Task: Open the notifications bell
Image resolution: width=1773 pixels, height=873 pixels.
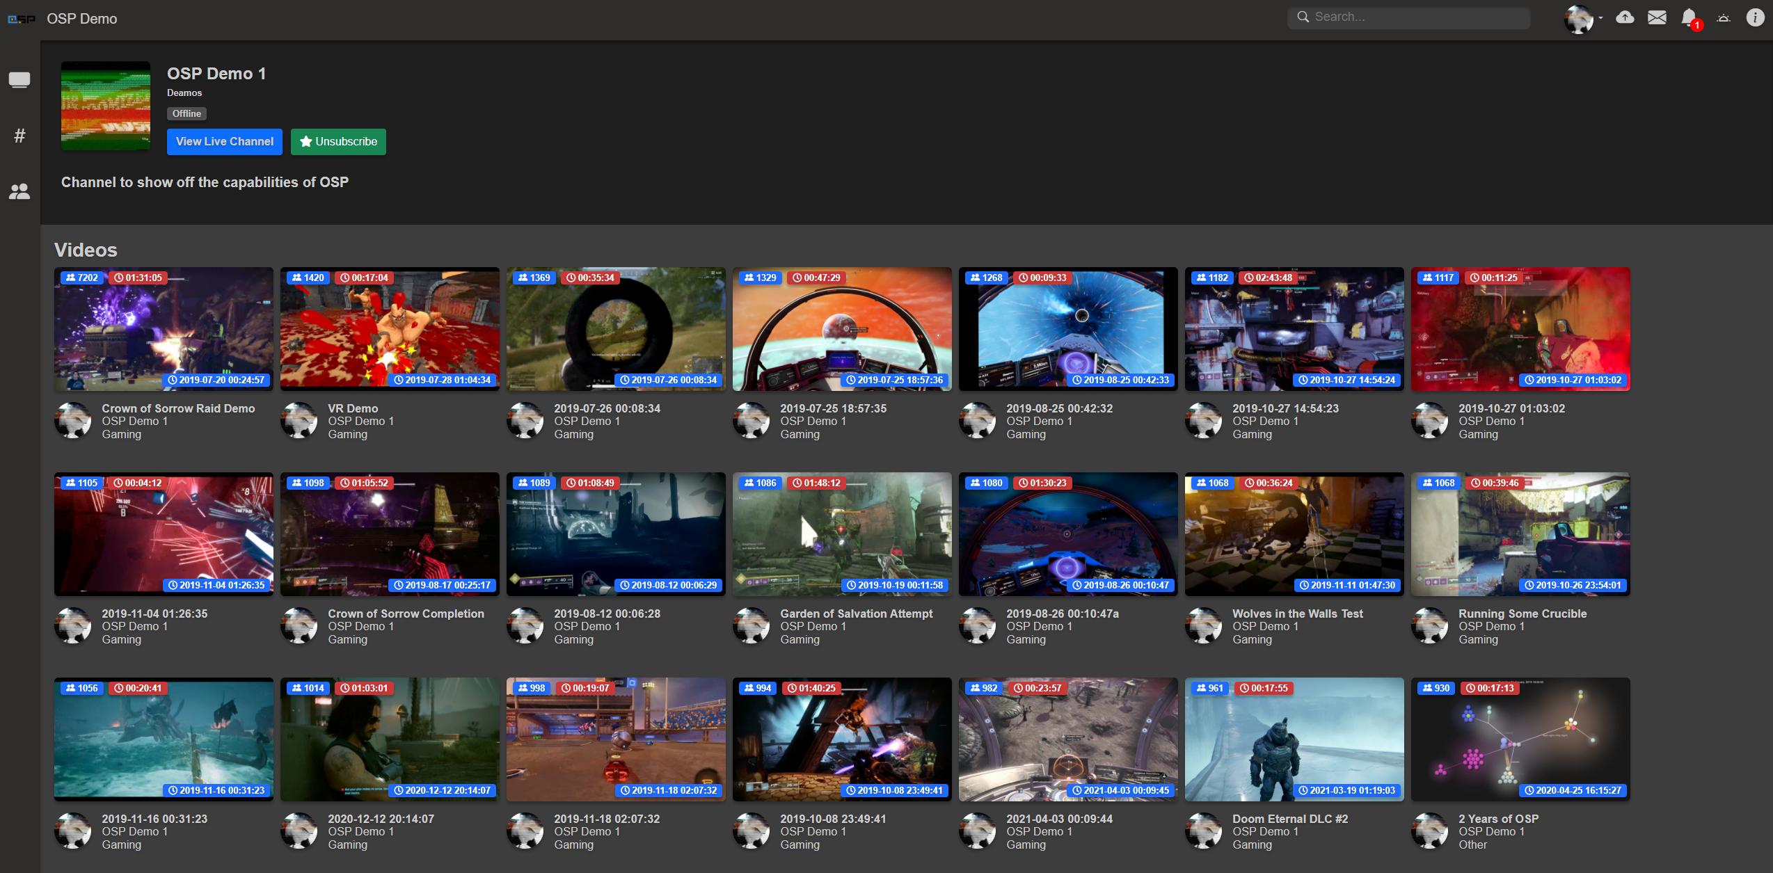Action: pyautogui.click(x=1689, y=17)
